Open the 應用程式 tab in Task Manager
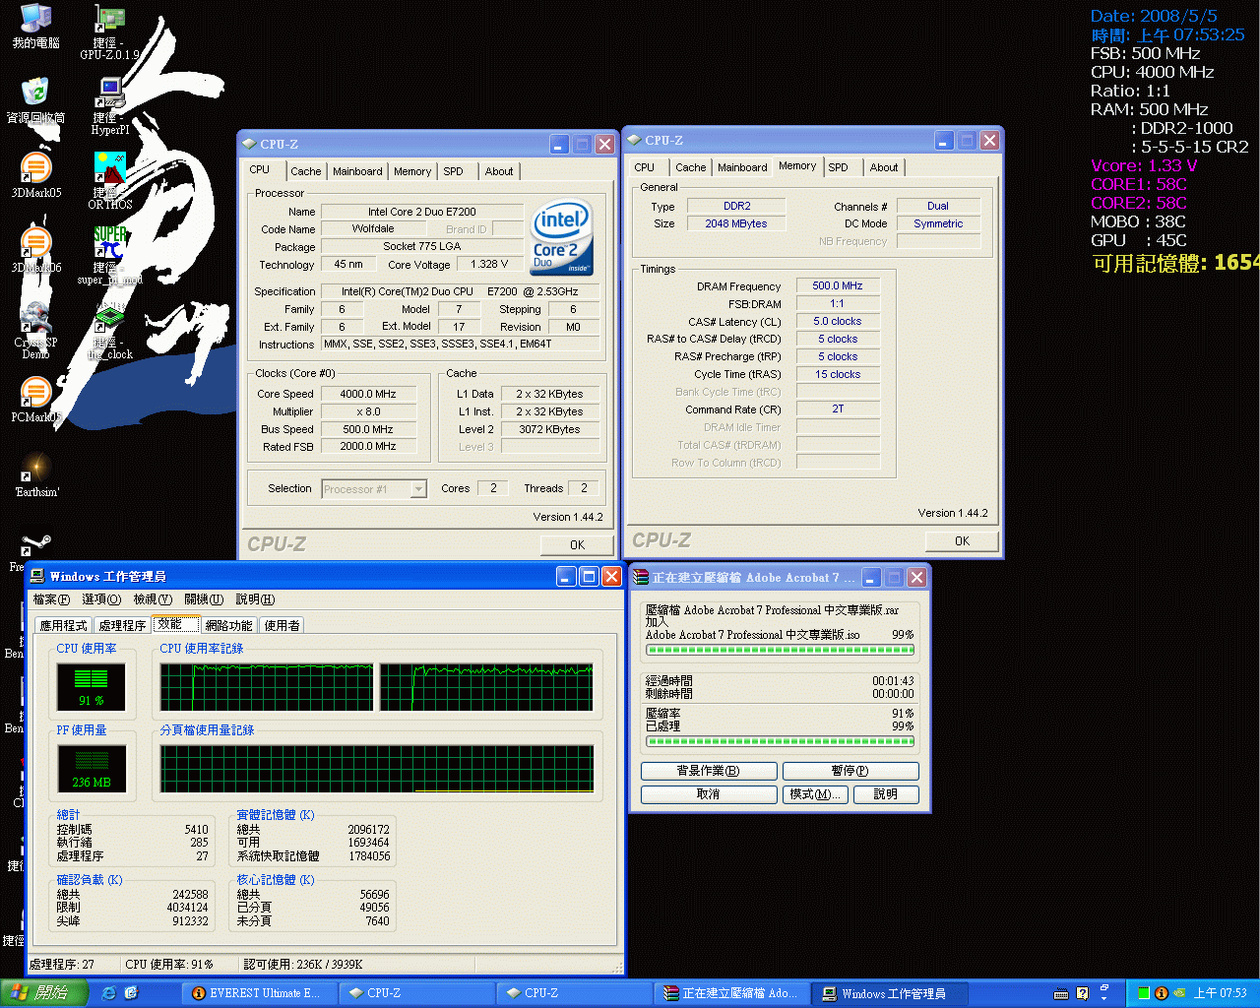Screen dimensions: 1260x1008 click(64, 625)
